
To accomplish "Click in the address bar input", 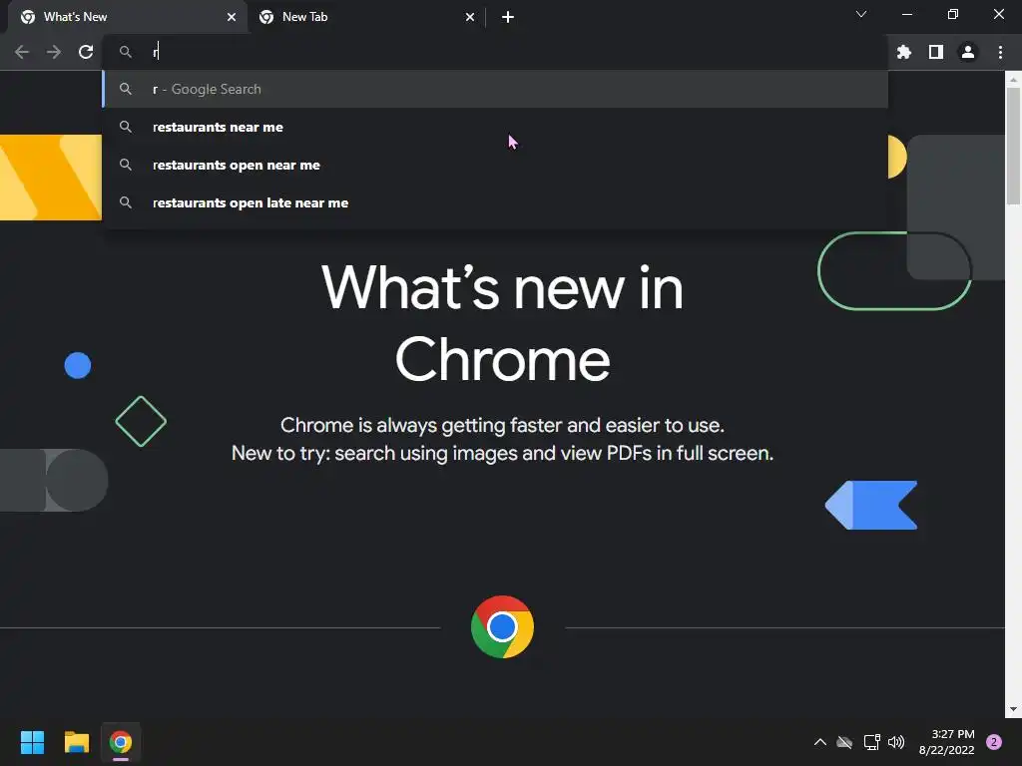I will tap(495, 52).
